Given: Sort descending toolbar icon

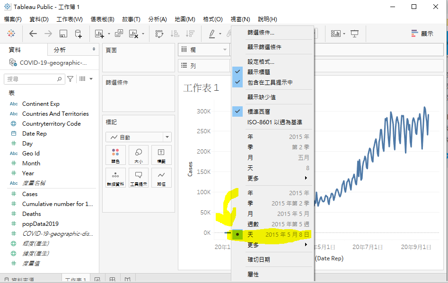Looking at the screenshot, I should pos(190,34).
